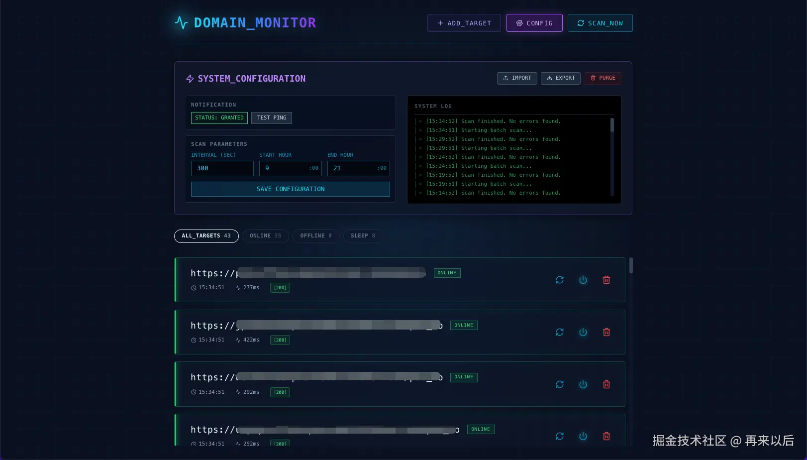The image size is (807, 460).
Task: Click the target list scrollbar thumb
Action: (x=631, y=265)
